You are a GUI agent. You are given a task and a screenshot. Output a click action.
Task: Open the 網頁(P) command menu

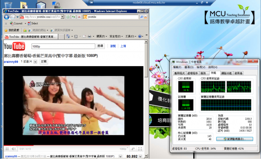click(102, 36)
